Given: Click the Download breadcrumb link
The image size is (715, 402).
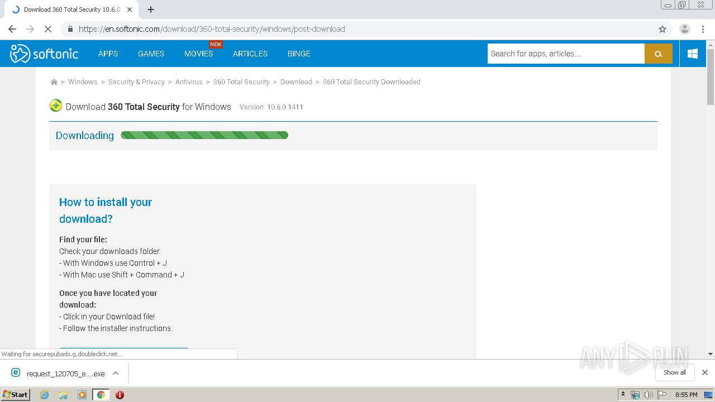Looking at the screenshot, I should click(296, 82).
